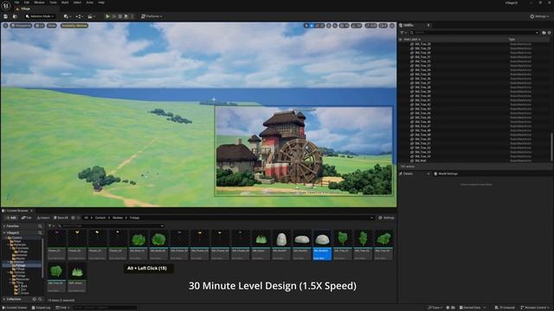This screenshot has width=554, height=311.
Task: Open the Perspective view dropdown
Action: (x=21, y=26)
